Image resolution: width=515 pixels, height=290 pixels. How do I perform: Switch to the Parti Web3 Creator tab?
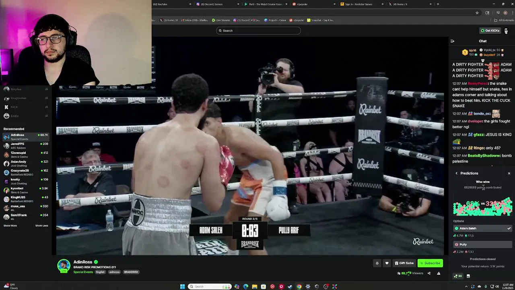pyautogui.click(x=266, y=4)
